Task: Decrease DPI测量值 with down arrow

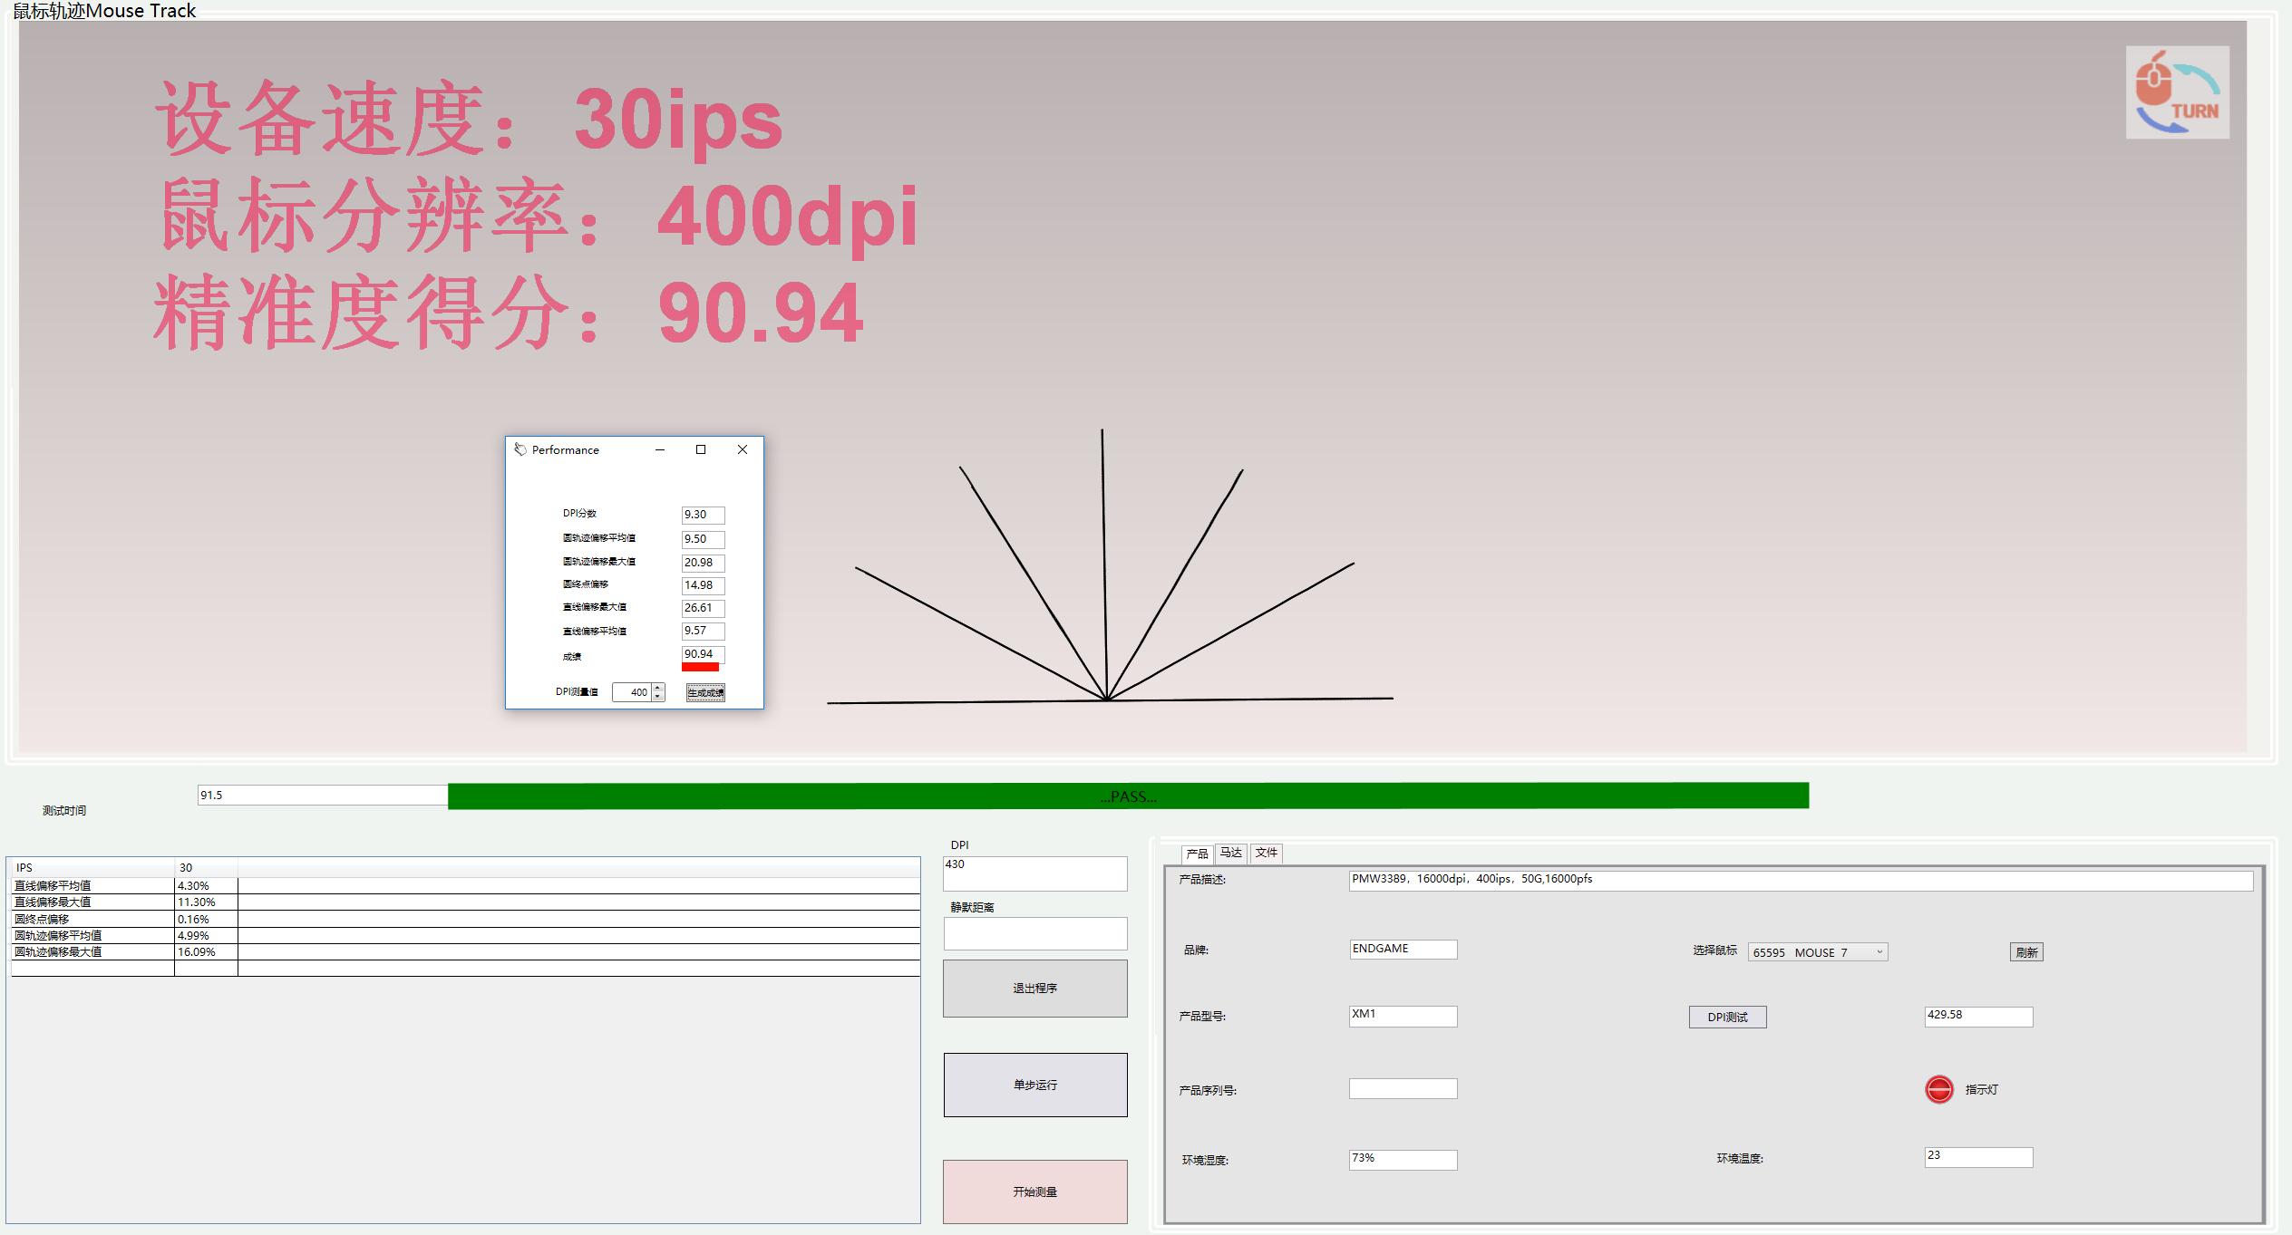Action: (x=658, y=697)
